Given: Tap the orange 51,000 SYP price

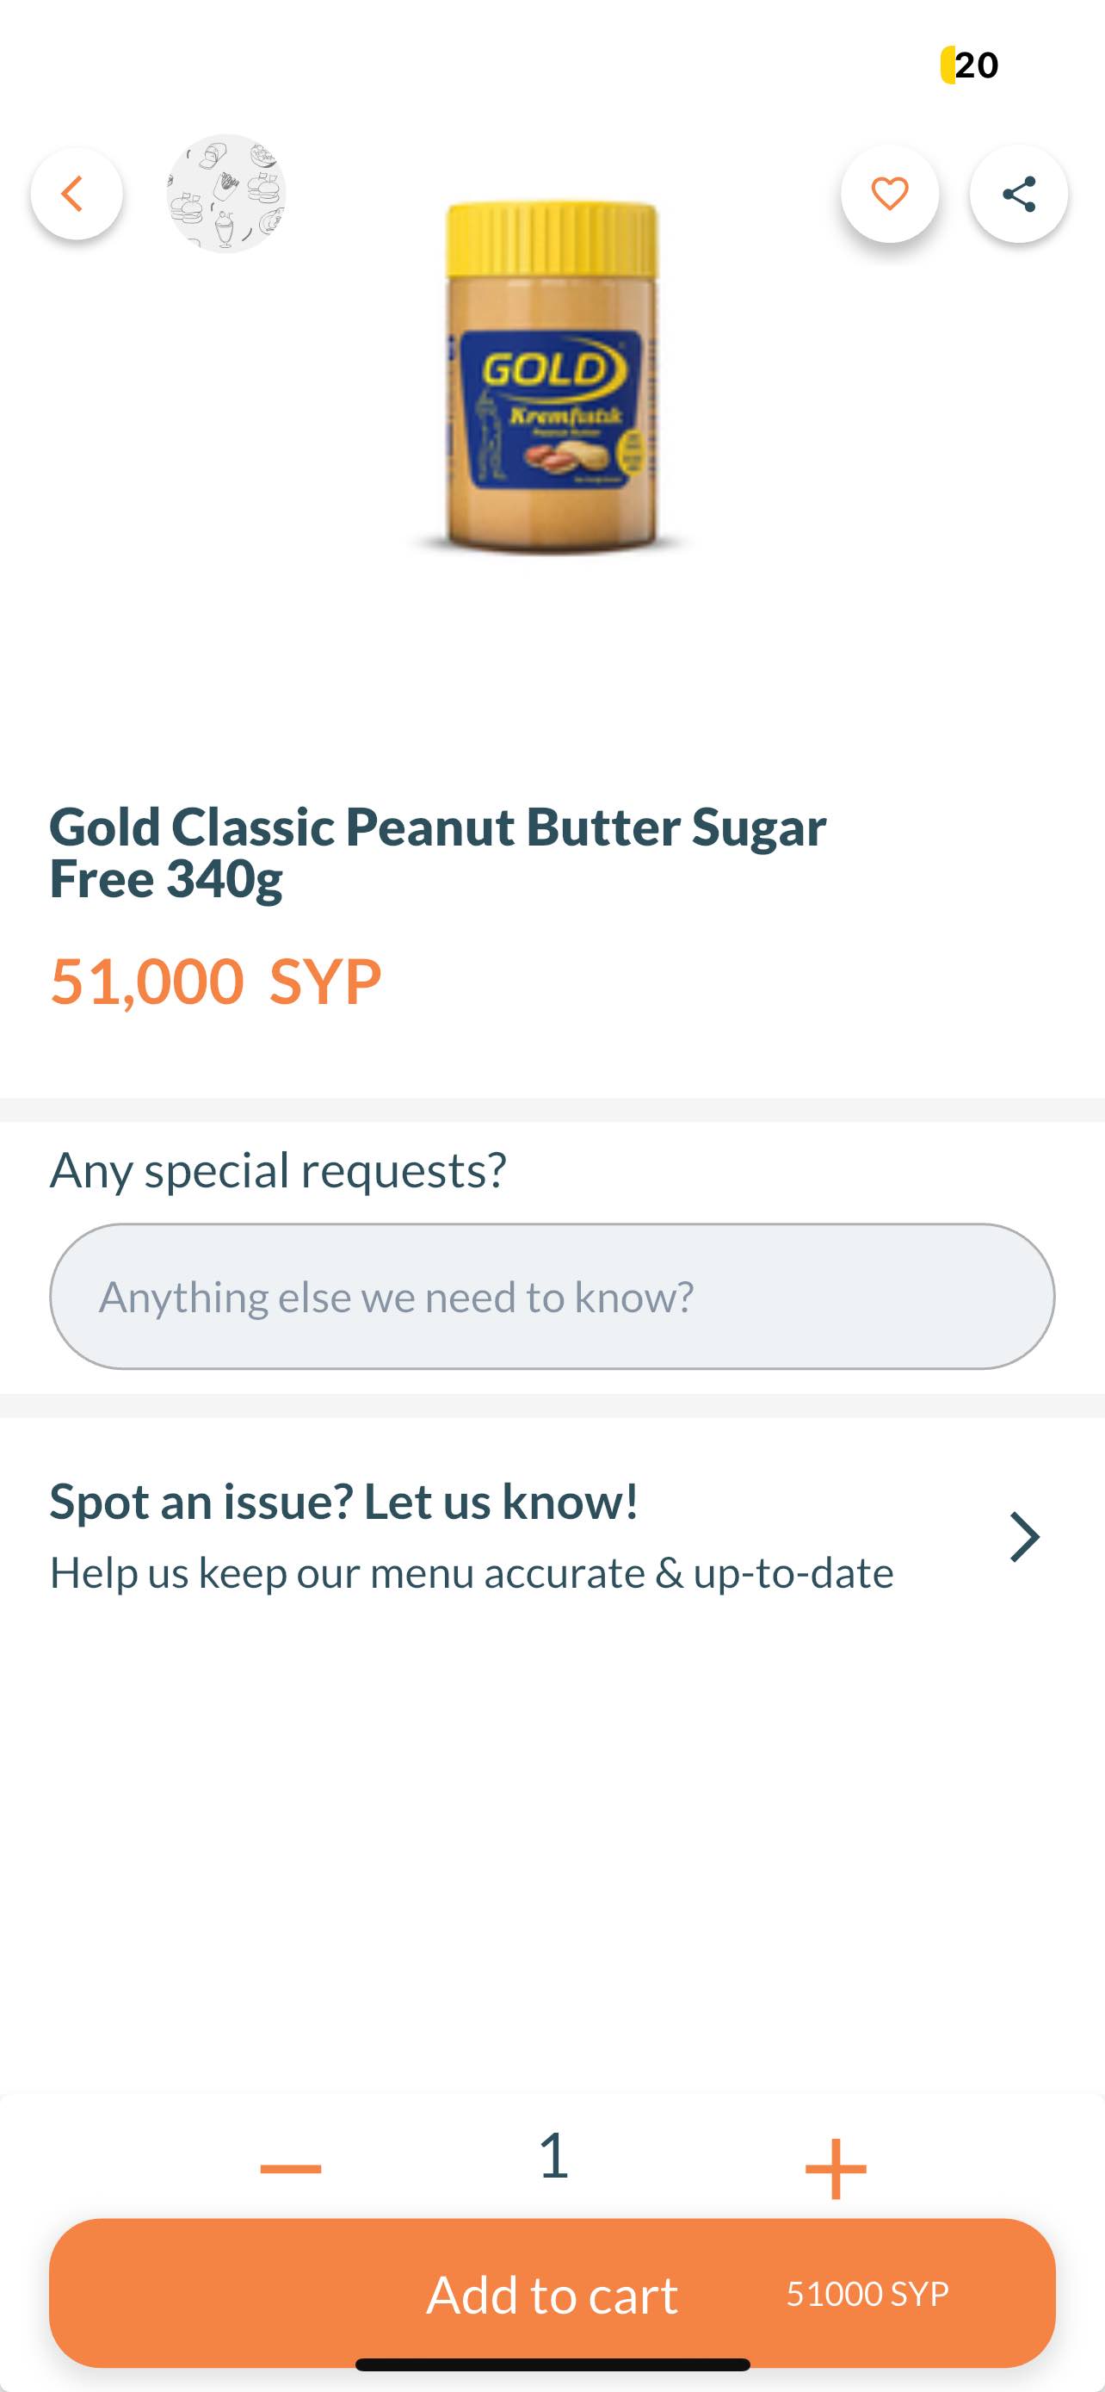Looking at the screenshot, I should (x=215, y=982).
